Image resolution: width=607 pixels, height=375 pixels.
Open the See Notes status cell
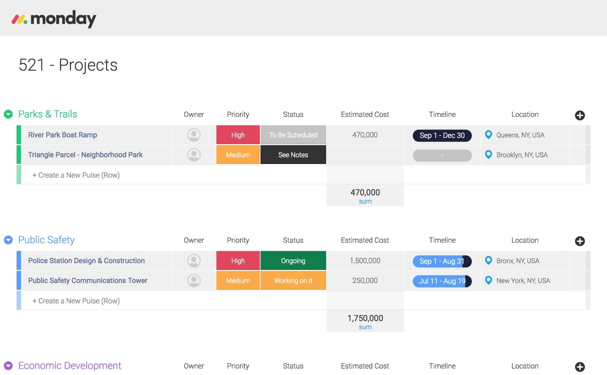293,155
